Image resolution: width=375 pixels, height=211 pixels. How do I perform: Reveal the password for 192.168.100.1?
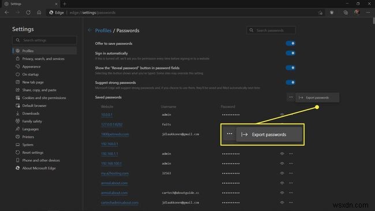click(282, 164)
